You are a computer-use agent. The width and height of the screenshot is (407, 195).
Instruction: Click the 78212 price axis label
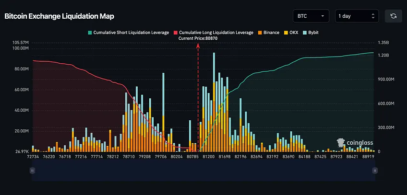coord(113,157)
